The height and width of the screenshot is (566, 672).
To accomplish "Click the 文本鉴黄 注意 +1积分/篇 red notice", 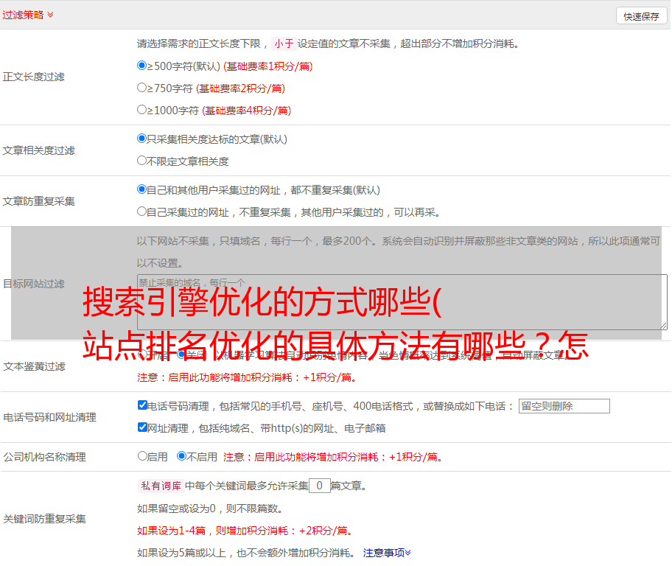I will coord(247,377).
